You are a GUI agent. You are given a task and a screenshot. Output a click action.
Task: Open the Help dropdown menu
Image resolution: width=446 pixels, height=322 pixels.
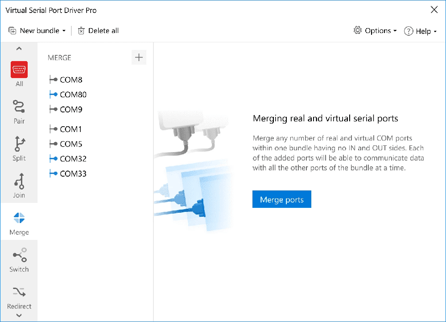[x=421, y=31]
